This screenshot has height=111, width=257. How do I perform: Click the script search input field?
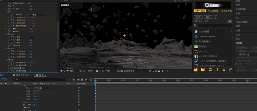coord(215,26)
